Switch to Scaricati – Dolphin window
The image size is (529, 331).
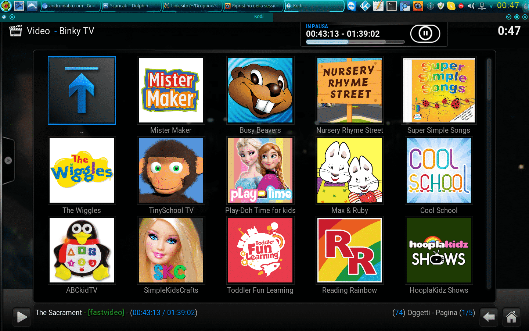click(131, 6)
